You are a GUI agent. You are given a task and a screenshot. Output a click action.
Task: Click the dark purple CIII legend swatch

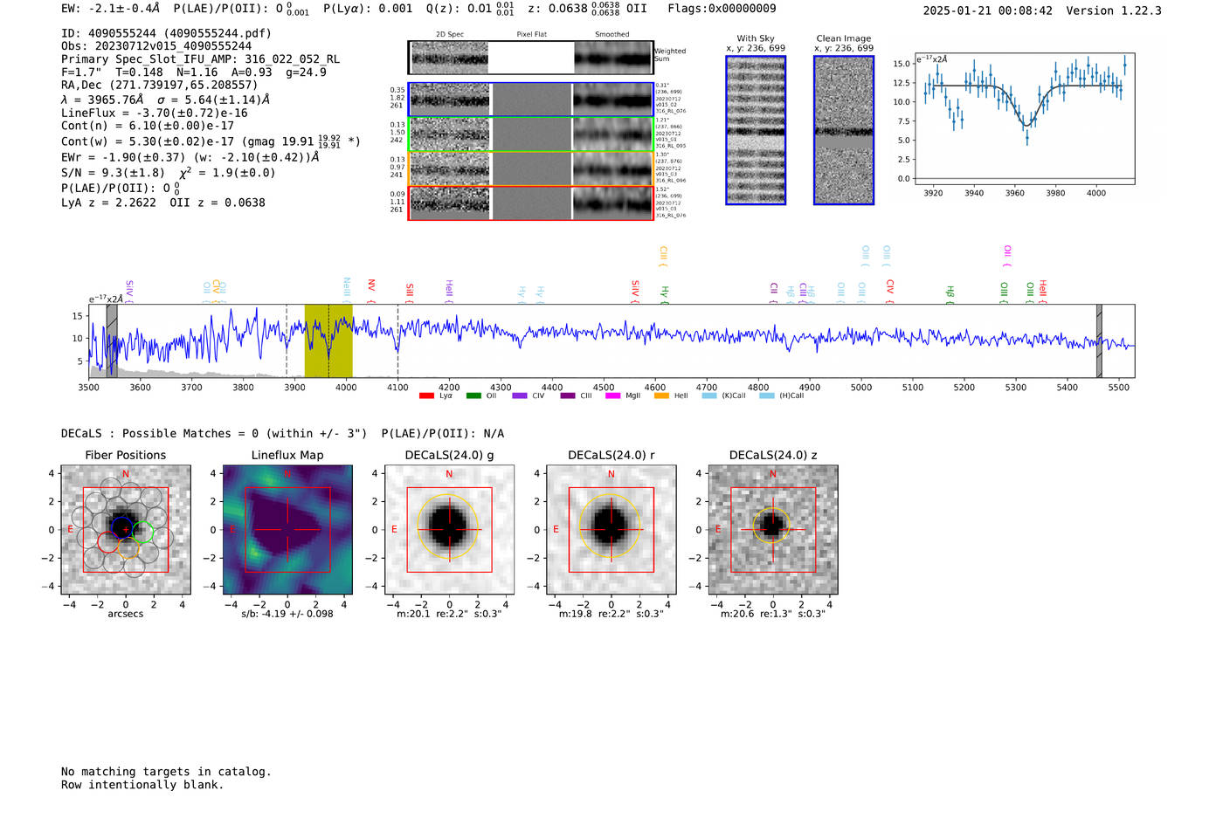(568, 396)
